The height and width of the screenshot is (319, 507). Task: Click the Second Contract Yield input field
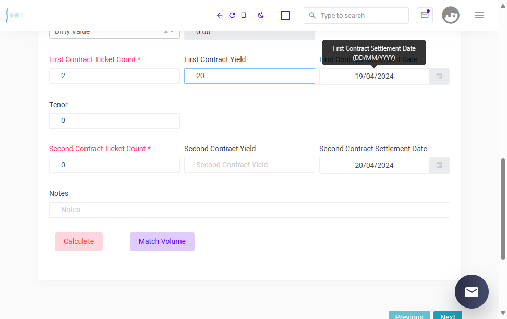(249, 165)
